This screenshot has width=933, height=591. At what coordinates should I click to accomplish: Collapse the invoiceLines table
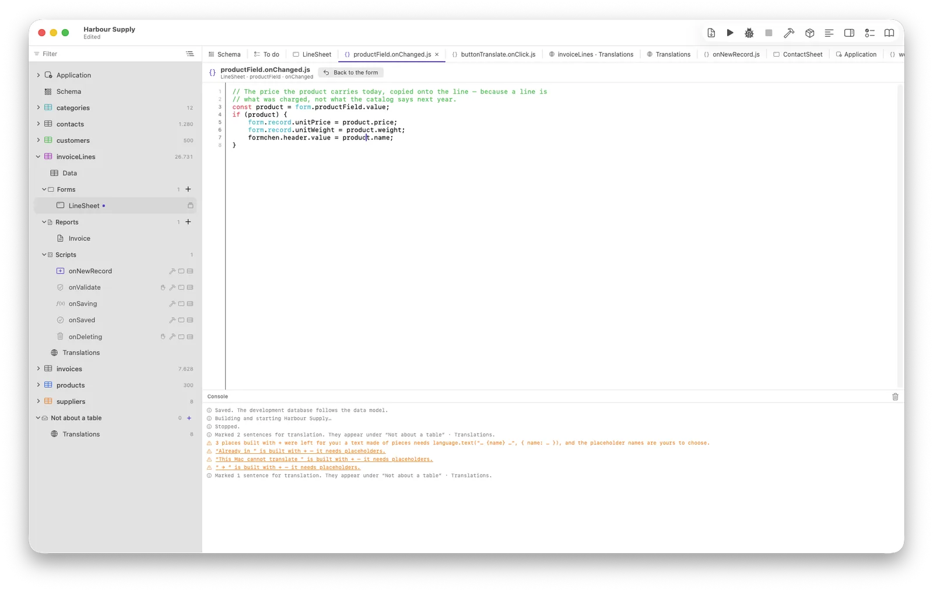38,156
